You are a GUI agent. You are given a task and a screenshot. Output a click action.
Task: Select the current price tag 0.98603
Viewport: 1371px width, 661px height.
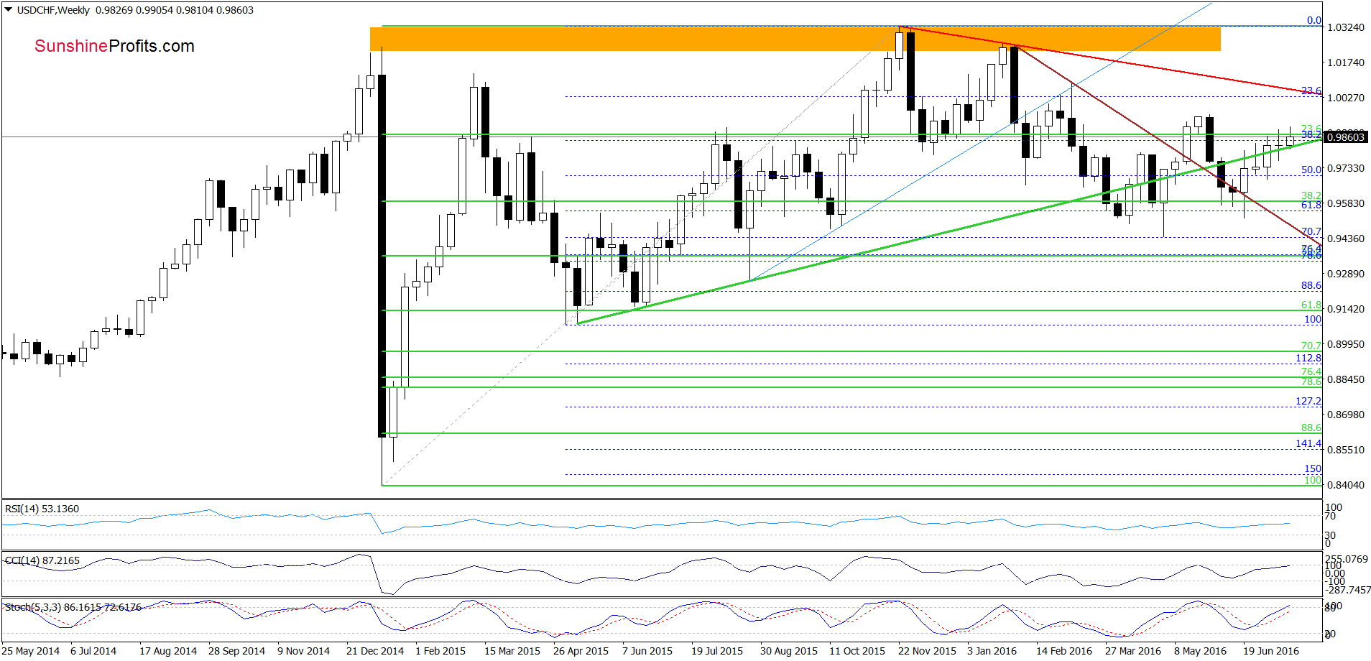coord(1345,137)
